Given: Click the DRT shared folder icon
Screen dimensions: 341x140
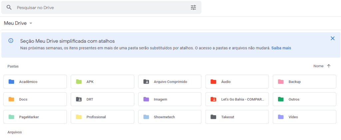Looking at the screenshot, I should click(x=79, y=99).
